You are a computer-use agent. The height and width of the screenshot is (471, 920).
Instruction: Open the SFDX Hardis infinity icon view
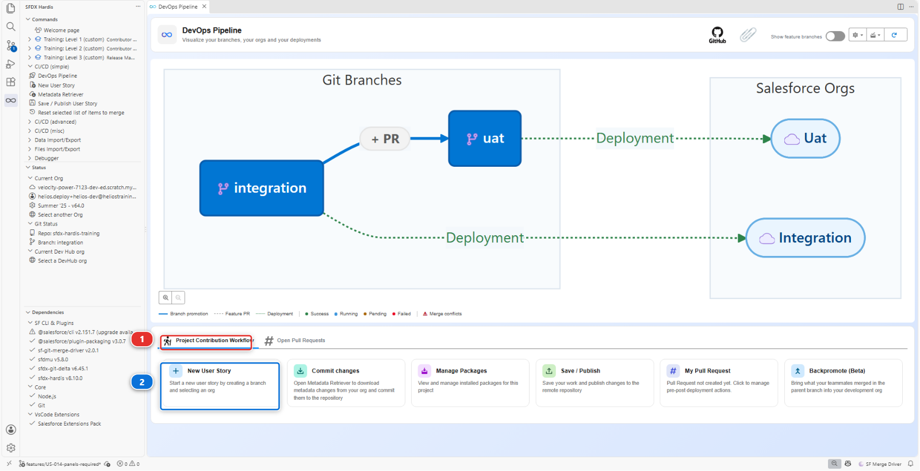point(10,100)
